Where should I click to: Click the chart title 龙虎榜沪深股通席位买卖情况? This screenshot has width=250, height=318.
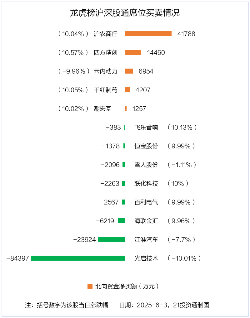coord(125,13)
